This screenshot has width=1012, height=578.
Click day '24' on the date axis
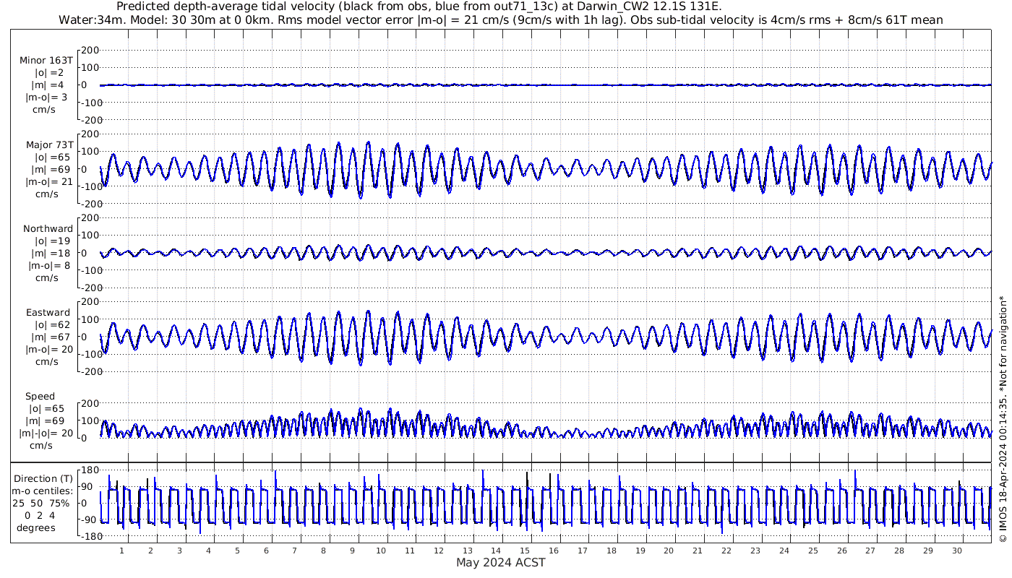click(784, 551)
